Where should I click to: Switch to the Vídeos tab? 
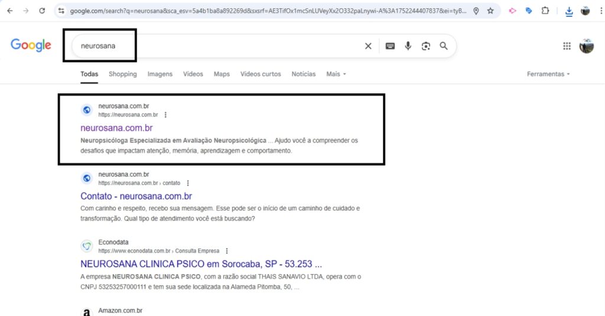click(x=193, y=74)
